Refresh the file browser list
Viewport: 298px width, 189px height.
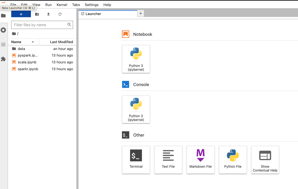[x=60, y=14]
